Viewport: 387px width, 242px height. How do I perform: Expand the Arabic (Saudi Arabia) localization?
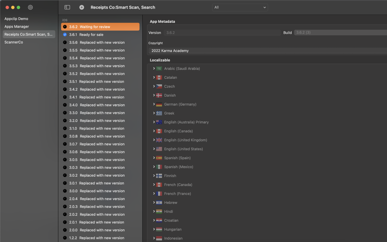154,68
